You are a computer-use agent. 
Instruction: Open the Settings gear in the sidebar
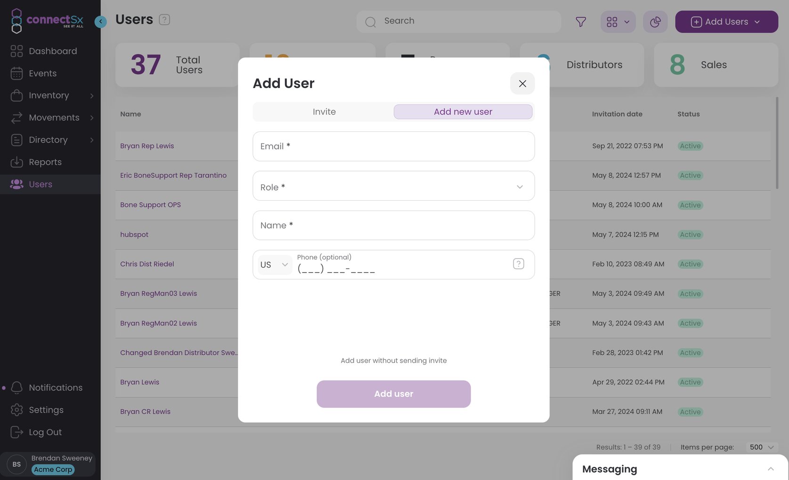[16, 409]
